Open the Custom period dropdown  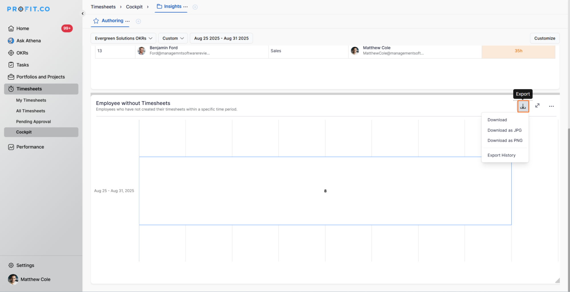[173, 38]
